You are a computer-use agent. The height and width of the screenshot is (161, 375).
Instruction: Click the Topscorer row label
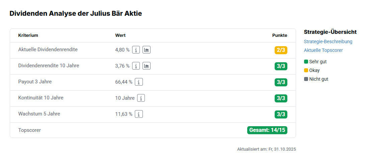coord(29,130)
